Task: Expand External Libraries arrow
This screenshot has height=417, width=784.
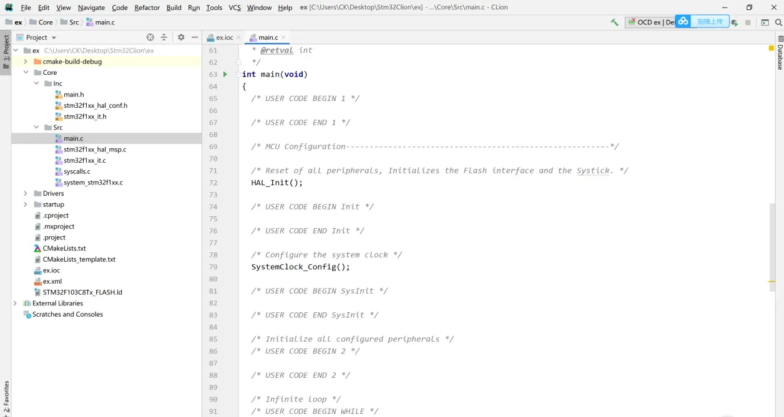Action: (16, 304)
